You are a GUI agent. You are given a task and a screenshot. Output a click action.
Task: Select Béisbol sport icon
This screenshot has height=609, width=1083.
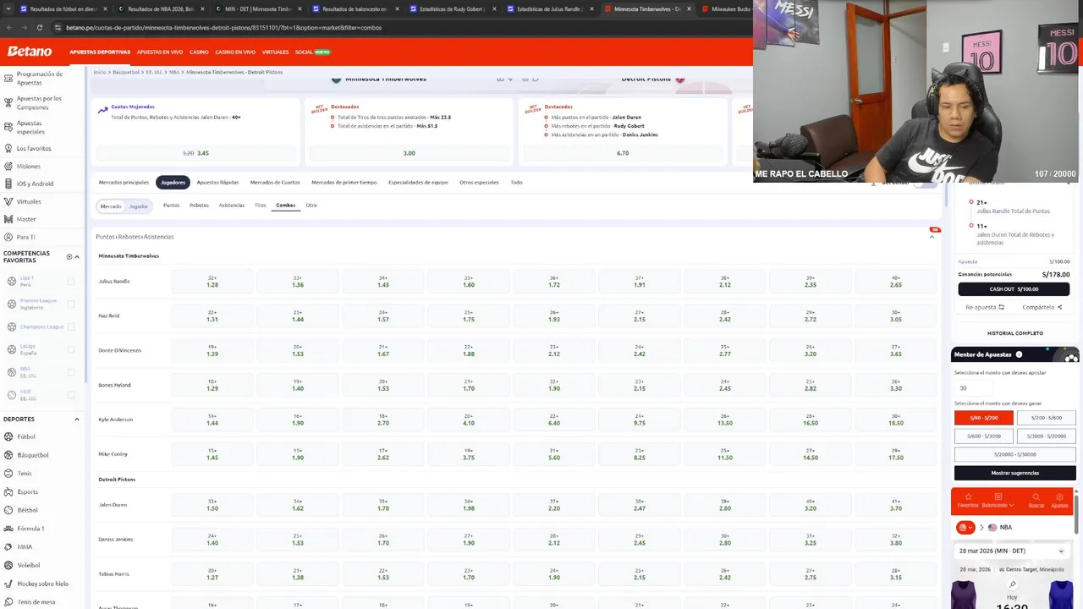pyautogui.click(x=8, y=510)
